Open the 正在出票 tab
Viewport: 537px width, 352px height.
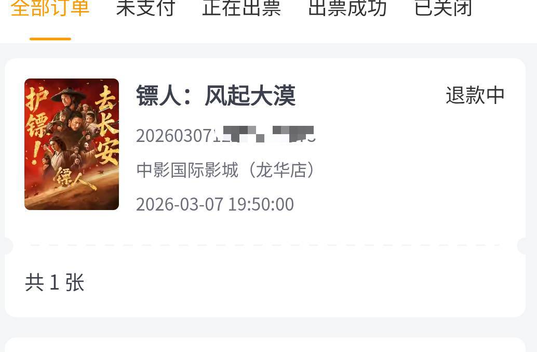242,8
